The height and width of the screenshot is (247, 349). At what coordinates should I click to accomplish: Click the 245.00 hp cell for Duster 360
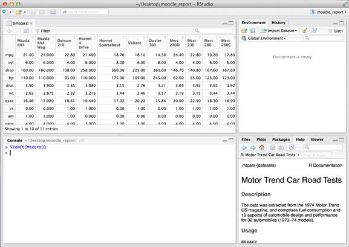157,78
